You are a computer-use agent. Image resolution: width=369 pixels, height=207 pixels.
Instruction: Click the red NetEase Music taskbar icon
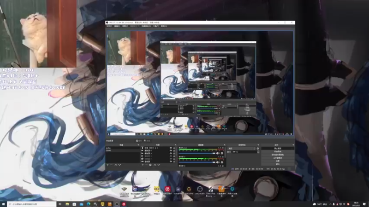tap(124, 204)
